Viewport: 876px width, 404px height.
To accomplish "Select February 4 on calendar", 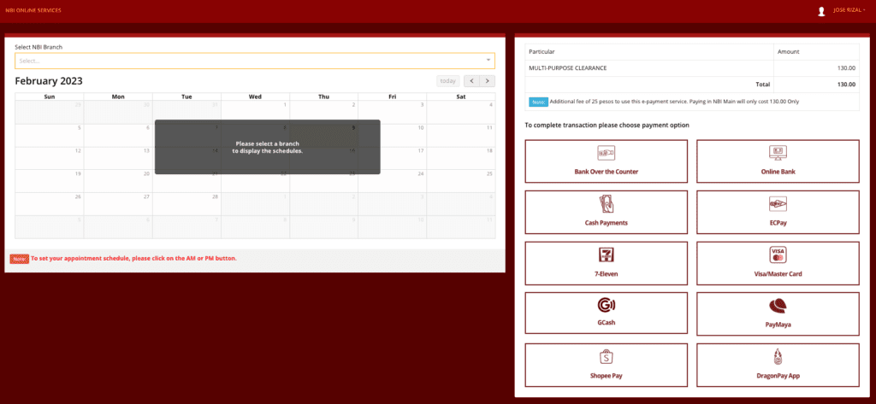I will tap(461, 112).
